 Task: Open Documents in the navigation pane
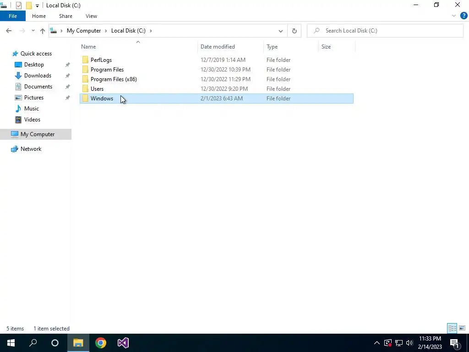[x=38, y=87]
